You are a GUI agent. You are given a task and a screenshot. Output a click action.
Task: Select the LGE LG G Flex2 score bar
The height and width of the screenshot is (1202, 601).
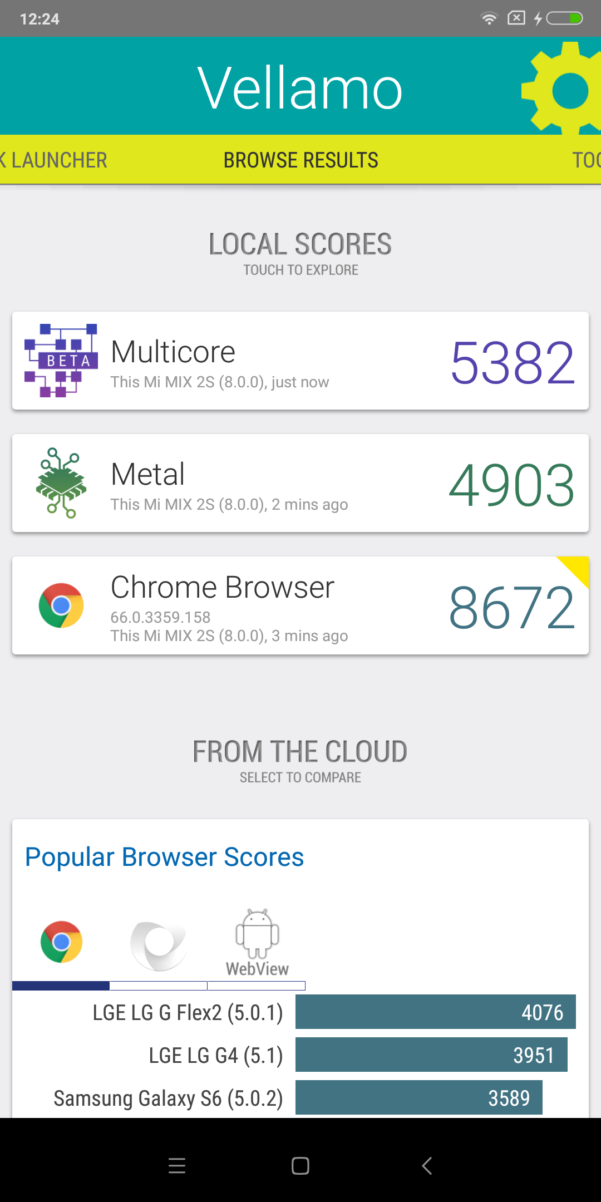tap(435, 1012)
